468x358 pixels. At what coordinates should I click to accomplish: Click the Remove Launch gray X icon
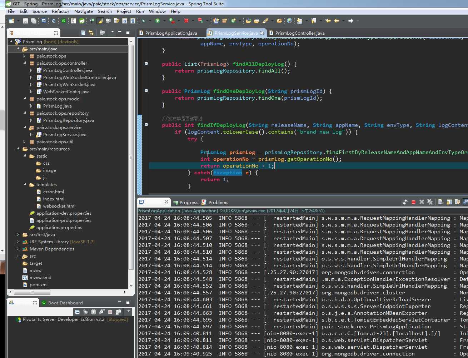[422, 202]
